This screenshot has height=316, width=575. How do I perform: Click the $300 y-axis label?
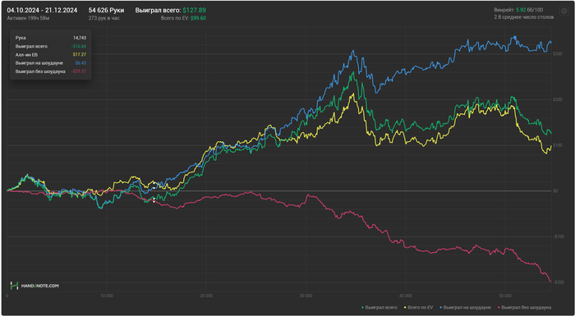(x=558, y=54)
